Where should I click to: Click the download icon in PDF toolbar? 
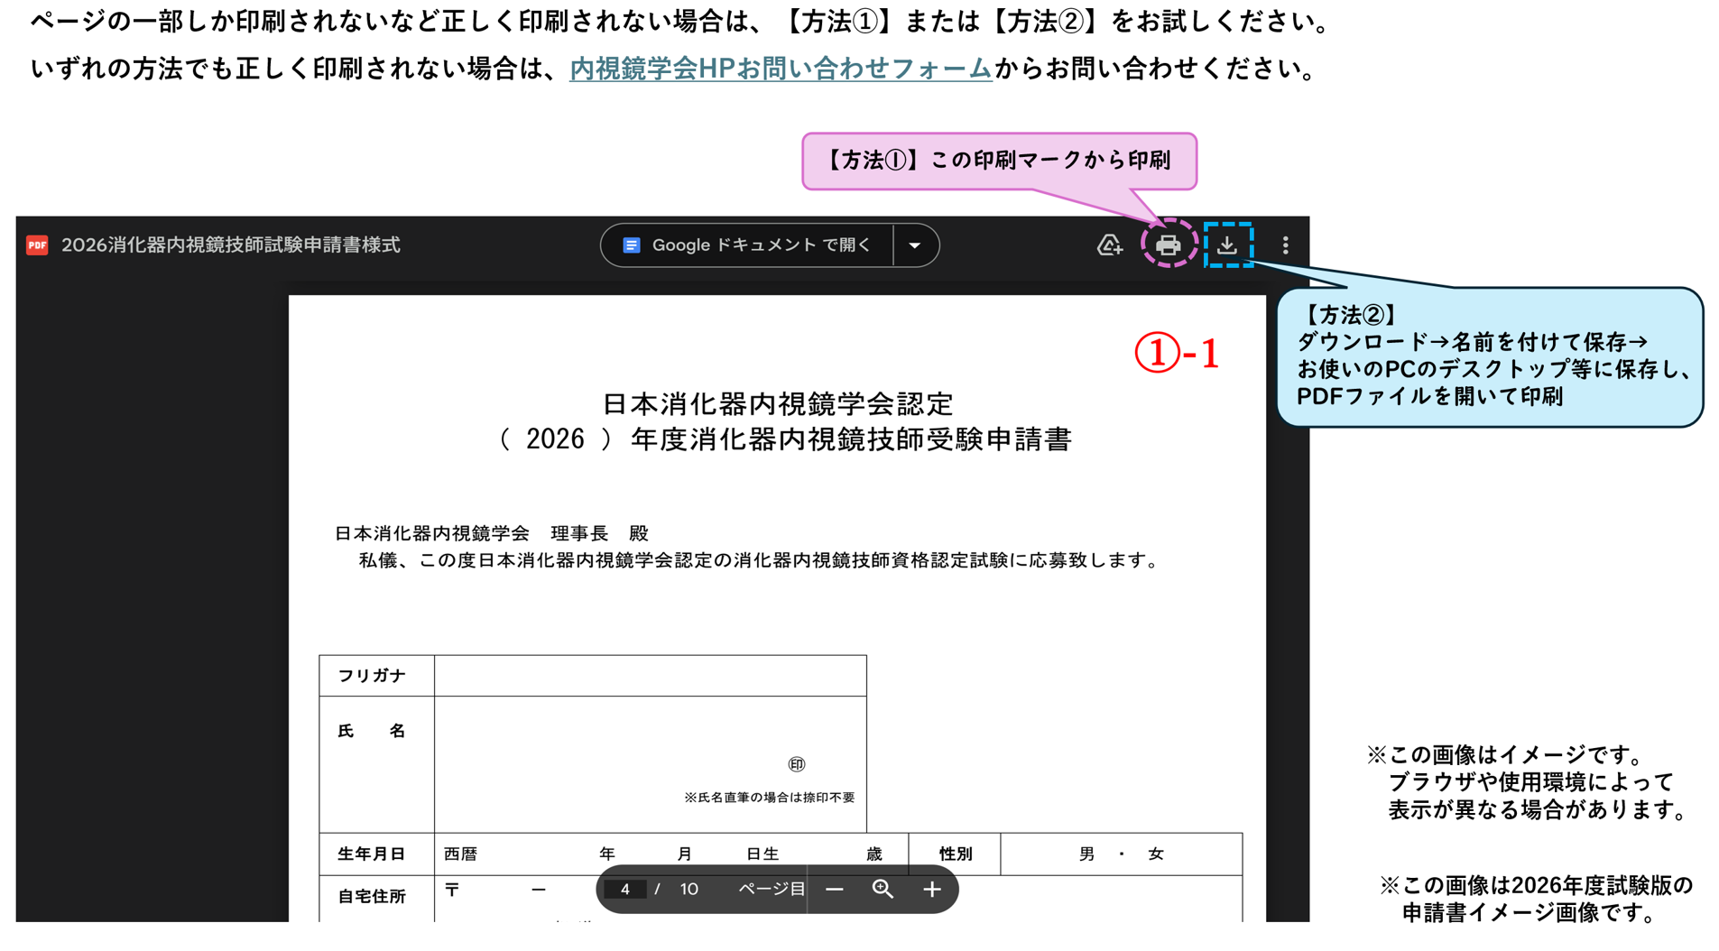tap(1227, 245)
